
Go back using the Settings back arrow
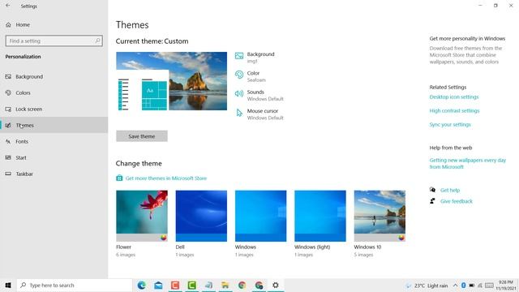tap(8, 6)
